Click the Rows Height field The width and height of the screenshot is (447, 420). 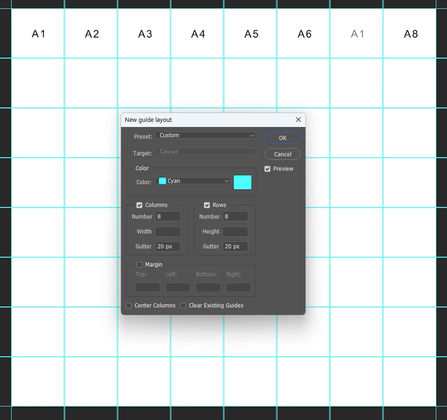[x=235, y=232]
